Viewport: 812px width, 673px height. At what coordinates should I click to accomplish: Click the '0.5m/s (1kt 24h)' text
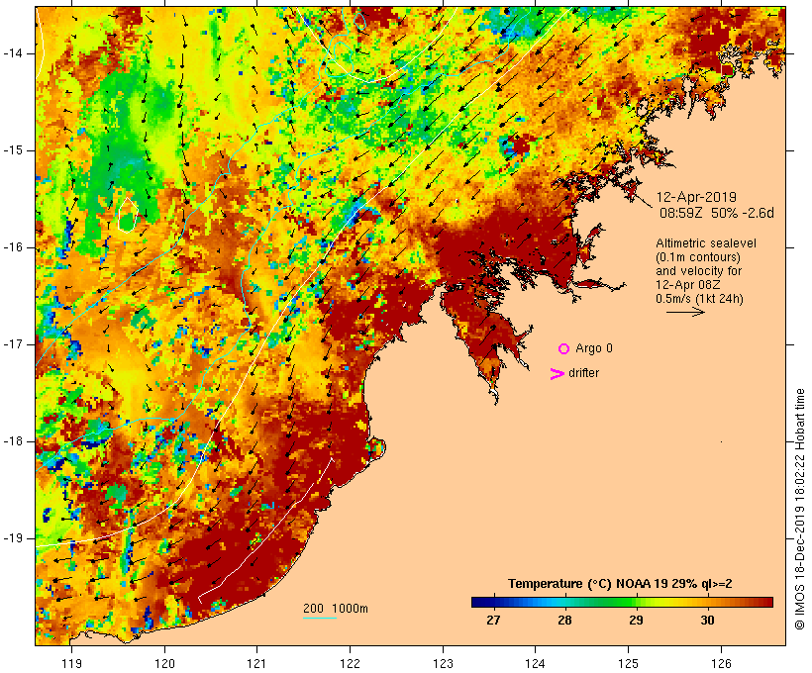699,299
